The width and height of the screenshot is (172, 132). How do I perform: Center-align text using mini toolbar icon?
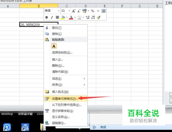click(x=57, y=17)
